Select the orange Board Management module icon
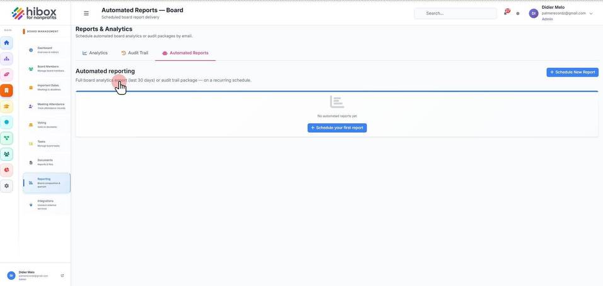Image resolution: width=603 pixels, height=286 pixels. 6,91
